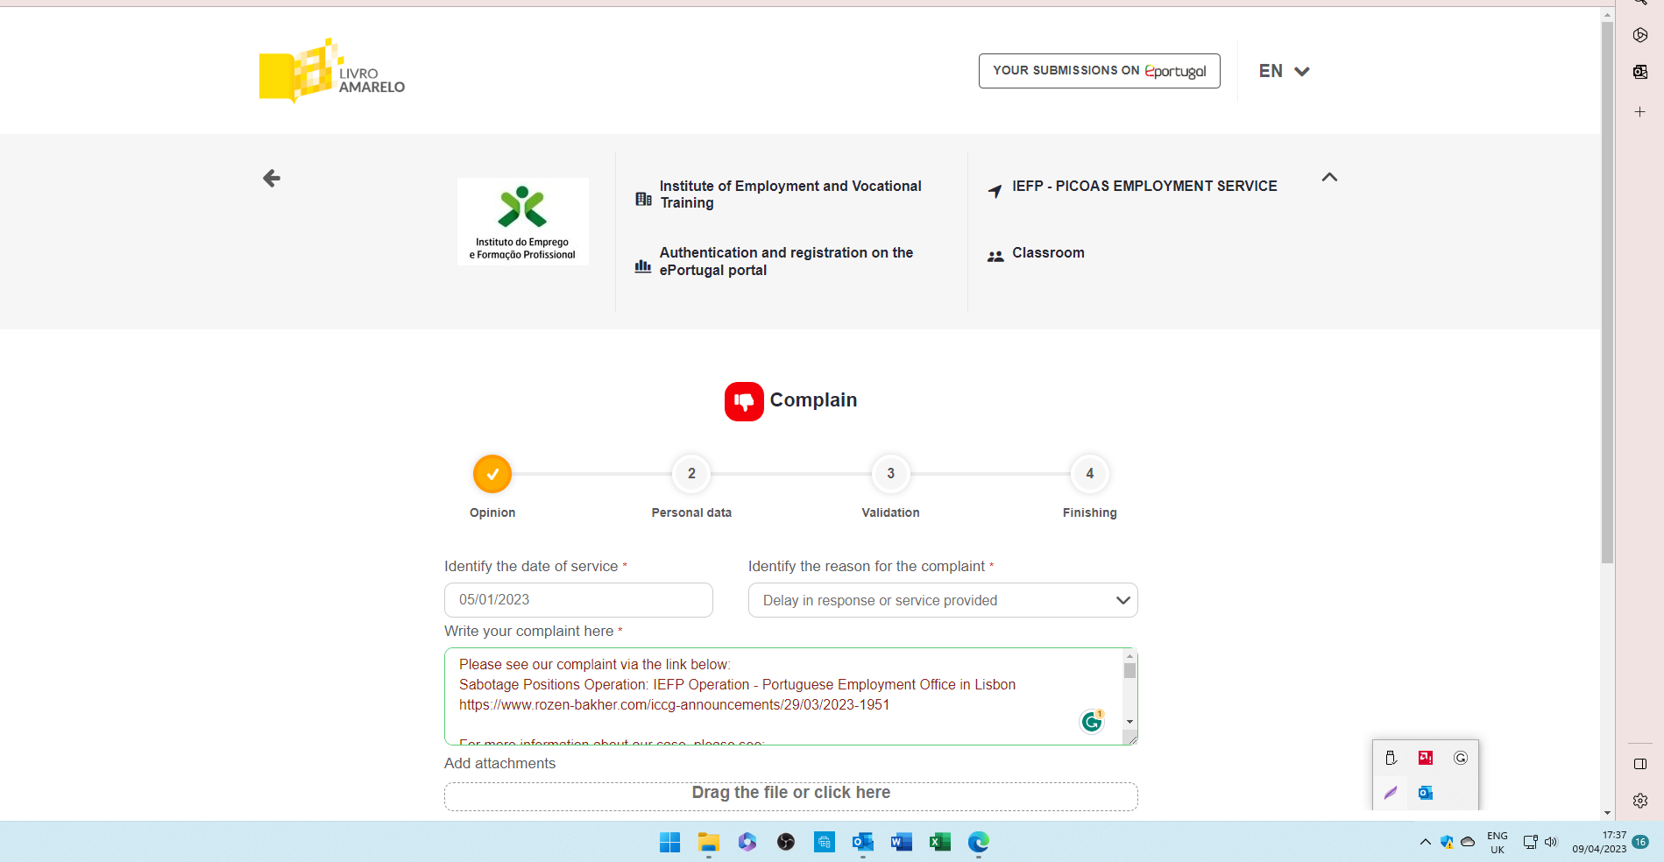
Task: Click complaint textarea scroll down arrow
Action: click(1129, 722)
